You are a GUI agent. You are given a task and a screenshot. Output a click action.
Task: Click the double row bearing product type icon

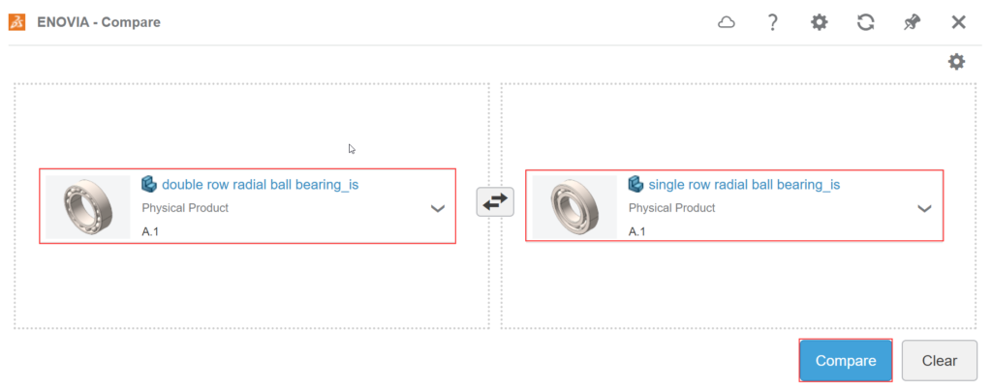pyautogui.click(x=149, y=184)
